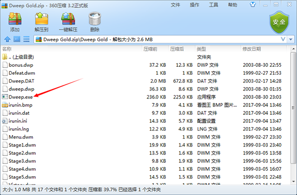Select the parent directory folder icon
Image resolution: width=297 pixels, height=195 pixels.
click(5, 57)
